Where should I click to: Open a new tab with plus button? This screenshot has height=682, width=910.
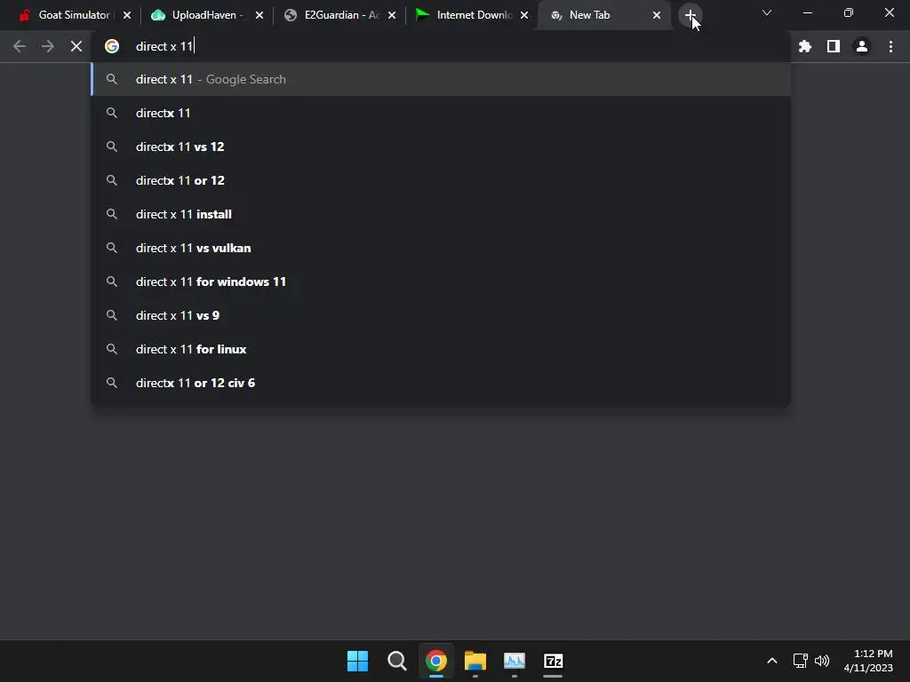click(x=690, y=16)
